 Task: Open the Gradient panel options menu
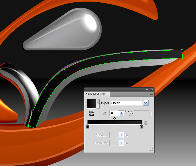[x=151, y=94]
